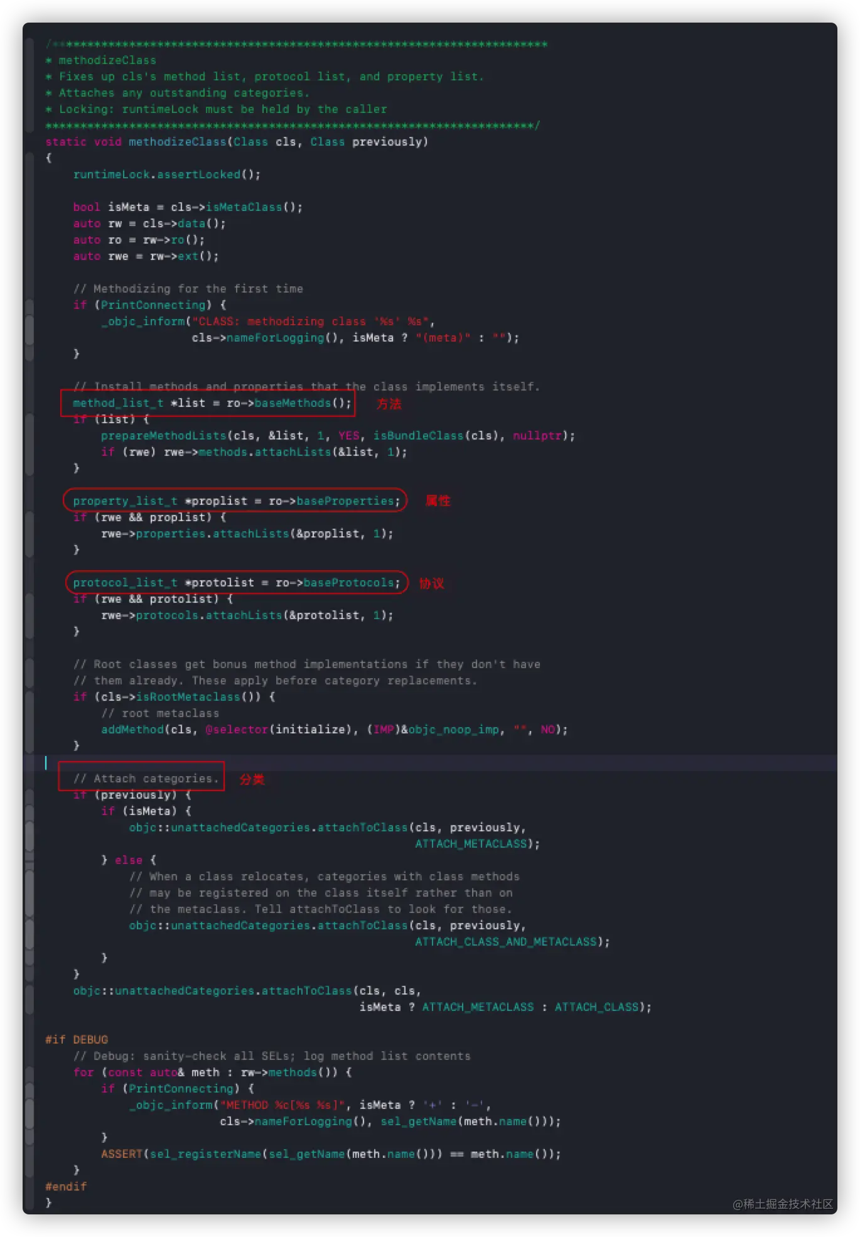Click the comment "When a class relocates, categories"
This screenshot has height=1237, width=860.
tap(324, 877)
